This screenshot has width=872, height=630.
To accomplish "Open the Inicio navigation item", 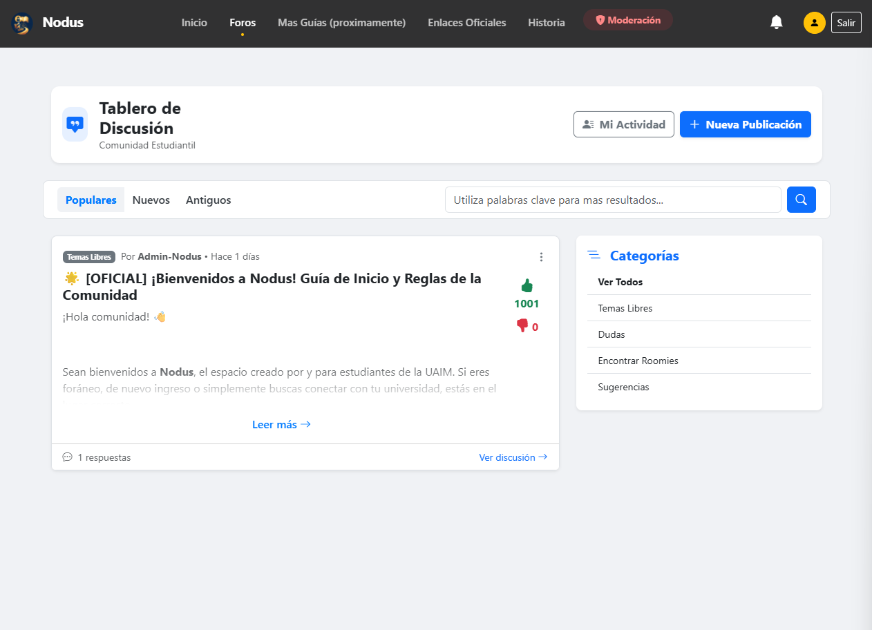I will 194,23.
